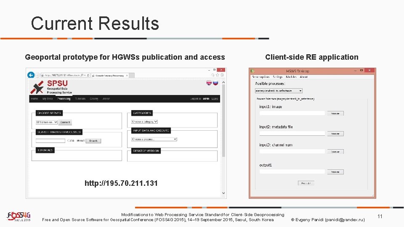Click the refresh icon in address bar
Screen dimensions: 404x227
(x=88, y=75)
